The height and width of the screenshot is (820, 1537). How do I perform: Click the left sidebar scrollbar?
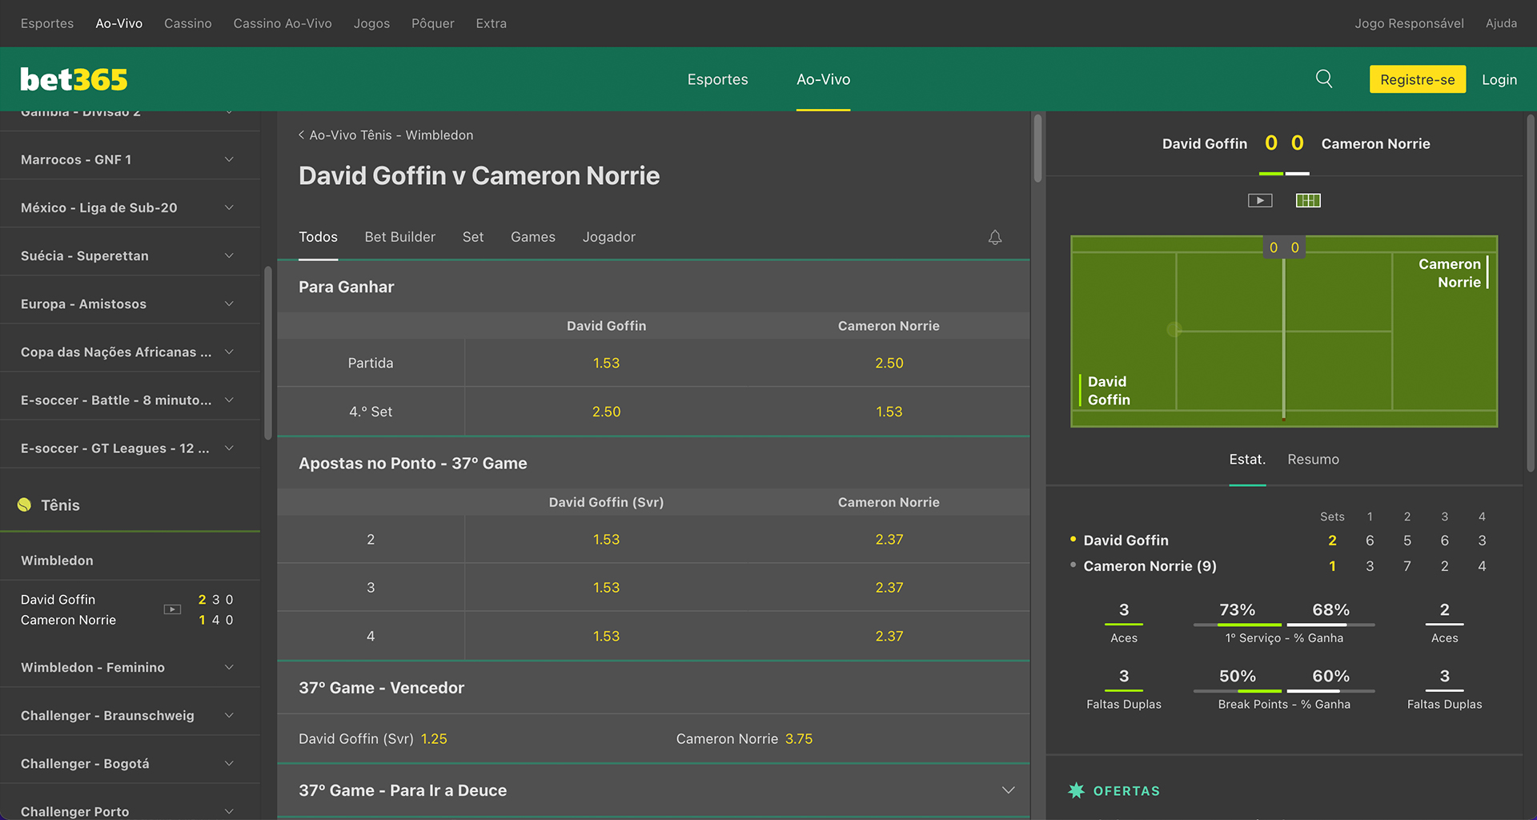pos(267,352)
